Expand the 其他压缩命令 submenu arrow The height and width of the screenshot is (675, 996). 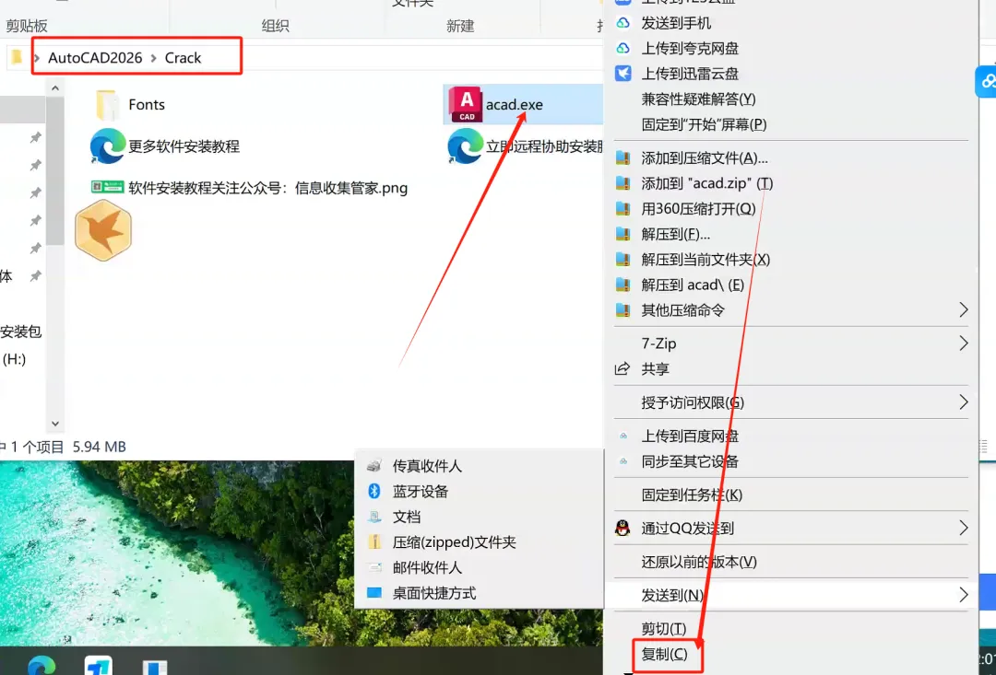964,310
